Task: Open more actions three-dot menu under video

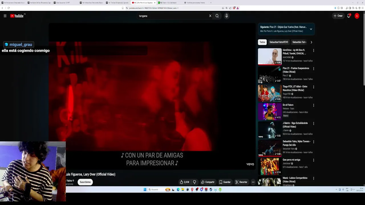Action: pyautogui.click(x=253, y=182)
